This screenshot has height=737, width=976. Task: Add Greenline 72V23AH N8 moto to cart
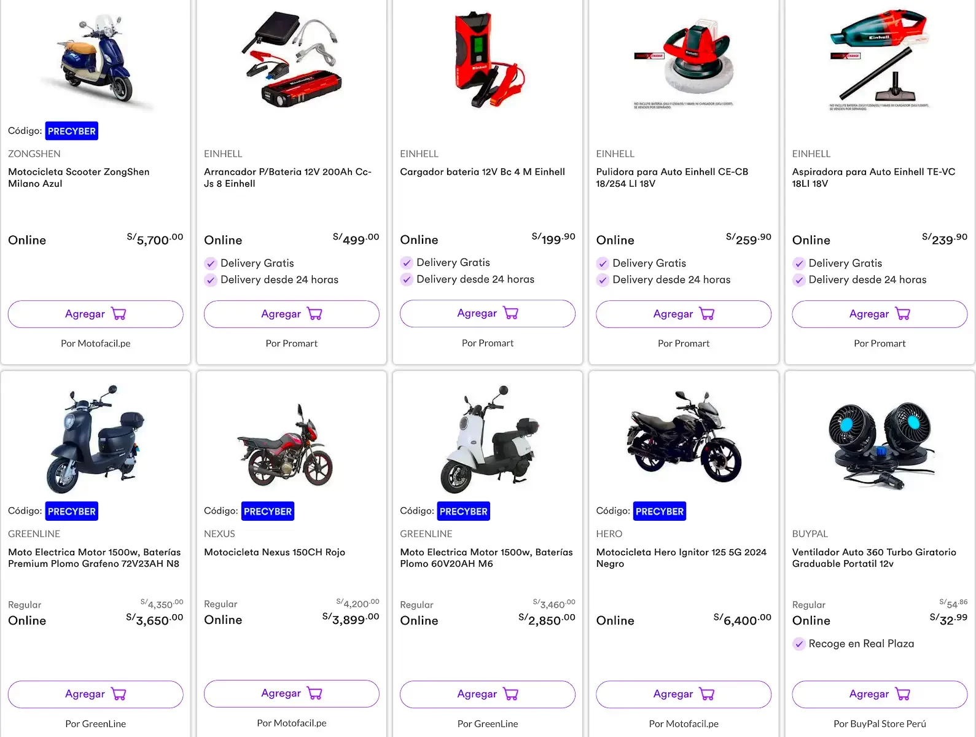95,694
